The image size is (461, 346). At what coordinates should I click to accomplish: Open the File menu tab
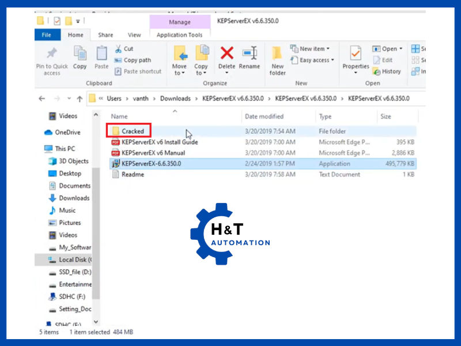coord(47,35)
